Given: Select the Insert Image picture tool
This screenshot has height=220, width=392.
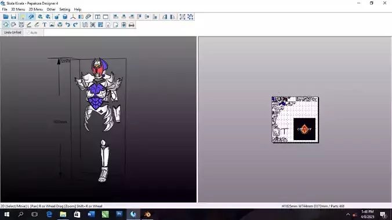Looking at the screenshot, I should click(x=52, y=25).
